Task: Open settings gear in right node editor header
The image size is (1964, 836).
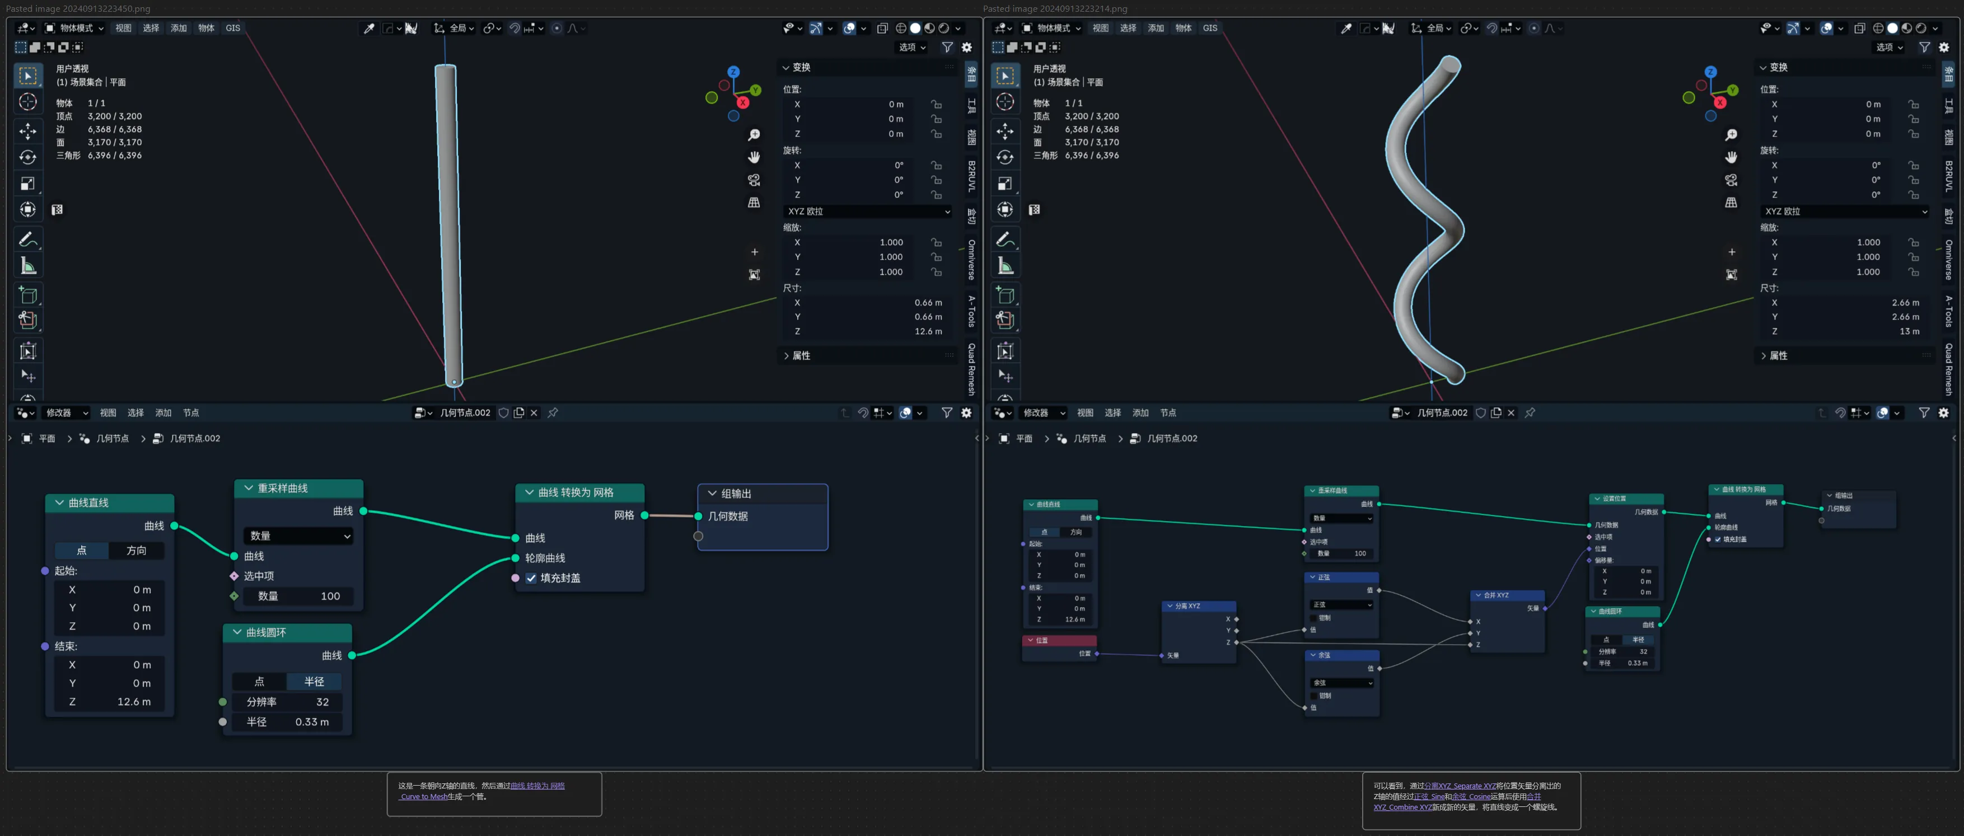Action: (x=1944, y=412)
